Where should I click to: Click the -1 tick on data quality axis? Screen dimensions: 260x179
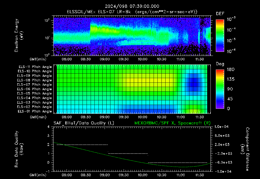click(x=47, y=171)
